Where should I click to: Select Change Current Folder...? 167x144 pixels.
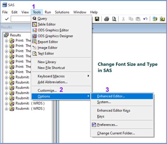[122, 133]
